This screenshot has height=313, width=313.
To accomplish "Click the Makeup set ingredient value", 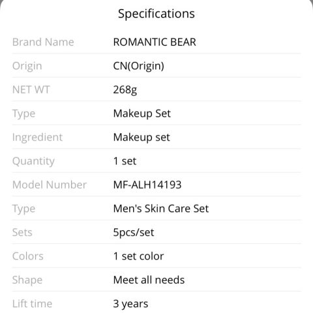I will (142, 138).
